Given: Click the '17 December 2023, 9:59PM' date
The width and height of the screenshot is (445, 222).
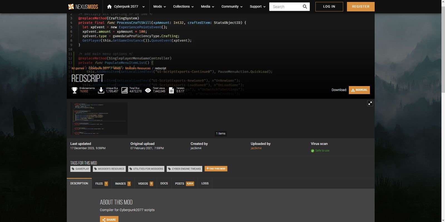Looking at the screenshot, I should 88,148.
